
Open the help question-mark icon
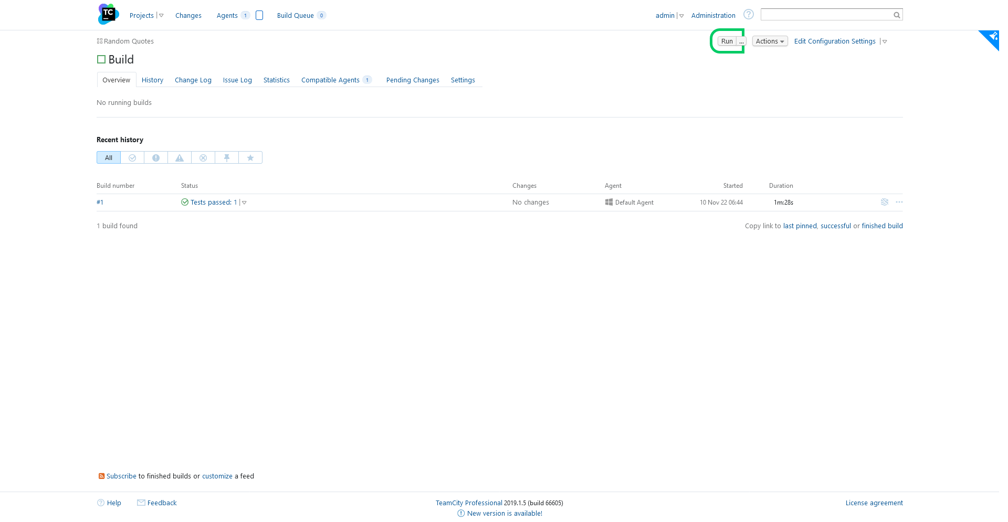click(749, 15)
